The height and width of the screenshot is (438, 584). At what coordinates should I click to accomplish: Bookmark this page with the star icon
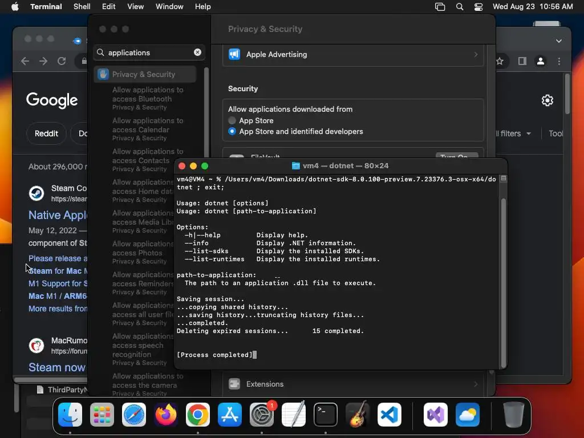(x=500, y=61)
